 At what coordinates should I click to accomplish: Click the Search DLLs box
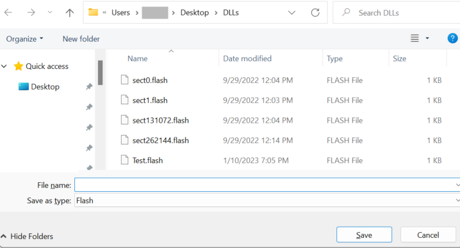coord(396,13)
